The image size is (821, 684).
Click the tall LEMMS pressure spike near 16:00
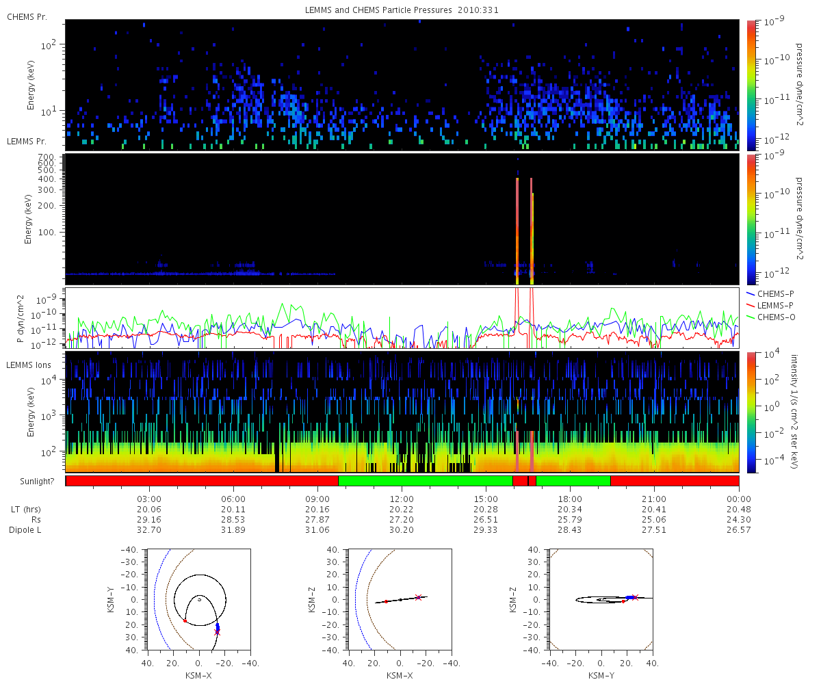[517, 231]
